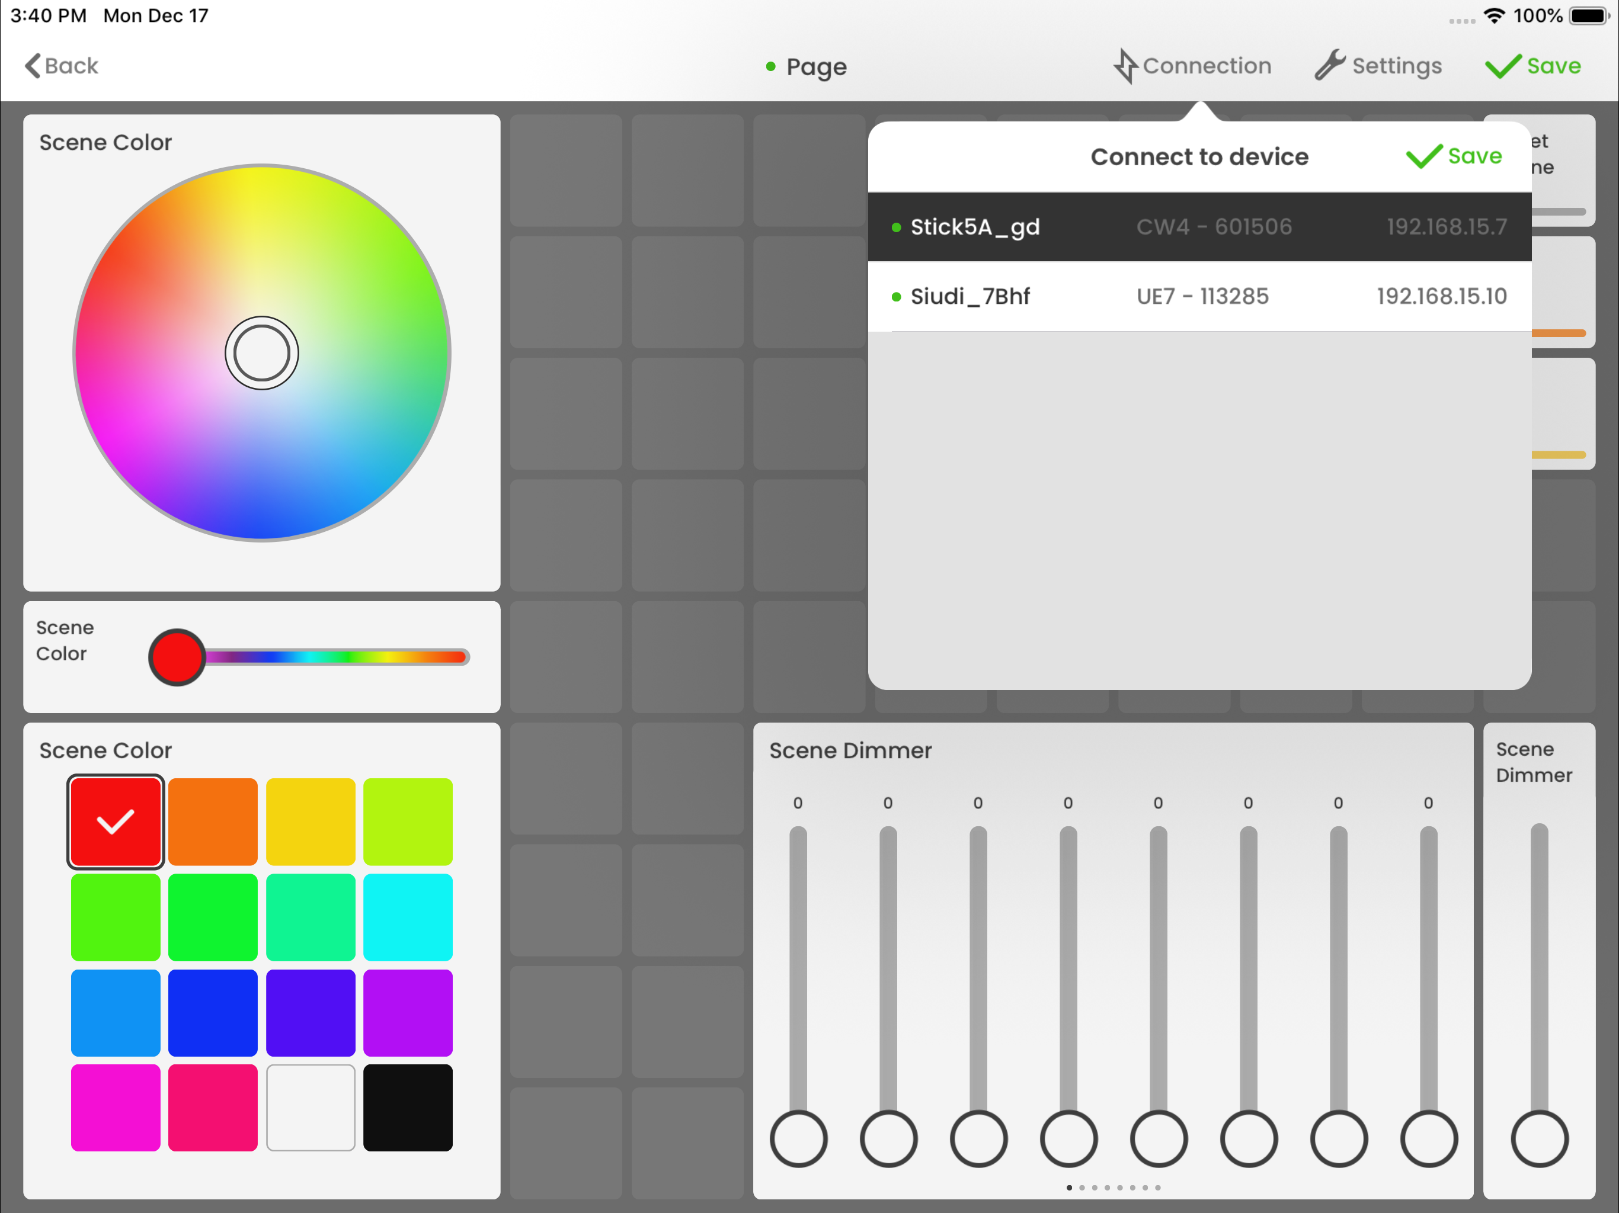The width and height of the screenshot is (1619, 1213).
Task: Click the Back text button
Action: tap(71, 66)
